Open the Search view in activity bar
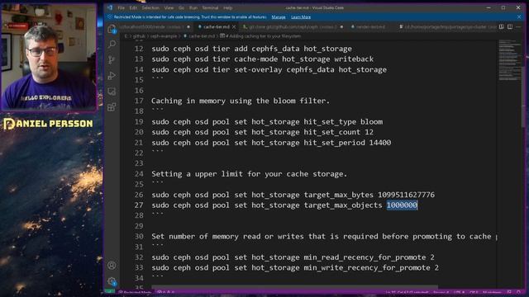529x297 pixels. 112,44
